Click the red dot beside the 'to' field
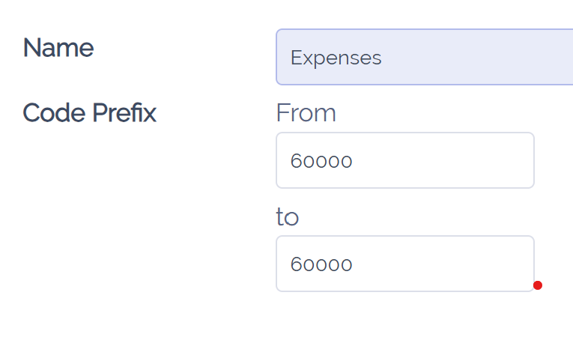This screenshot has height=364, width=573. (537, 285)
